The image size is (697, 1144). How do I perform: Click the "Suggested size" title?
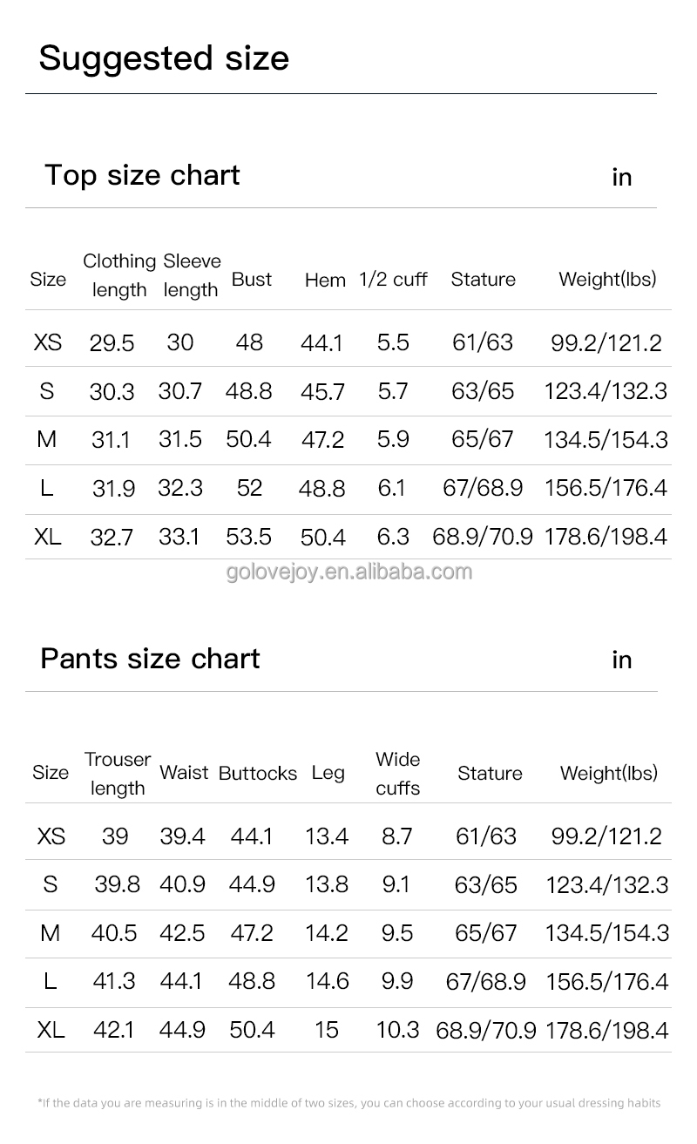[164, 58]
